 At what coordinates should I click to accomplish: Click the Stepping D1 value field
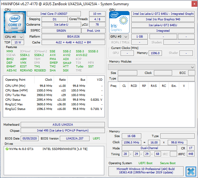click(55, 19)
